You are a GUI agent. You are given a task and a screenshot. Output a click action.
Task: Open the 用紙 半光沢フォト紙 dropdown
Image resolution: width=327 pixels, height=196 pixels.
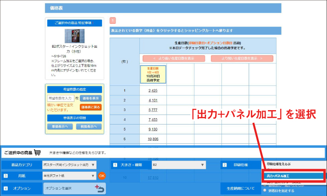click(69, 176)
